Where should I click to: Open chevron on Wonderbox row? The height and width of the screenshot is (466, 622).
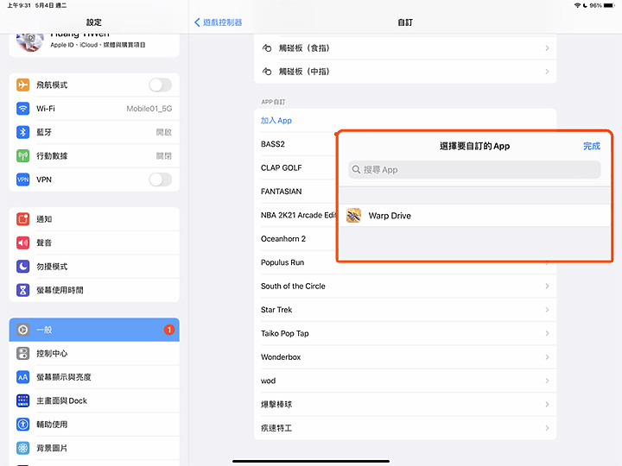(x=547, y=357)
